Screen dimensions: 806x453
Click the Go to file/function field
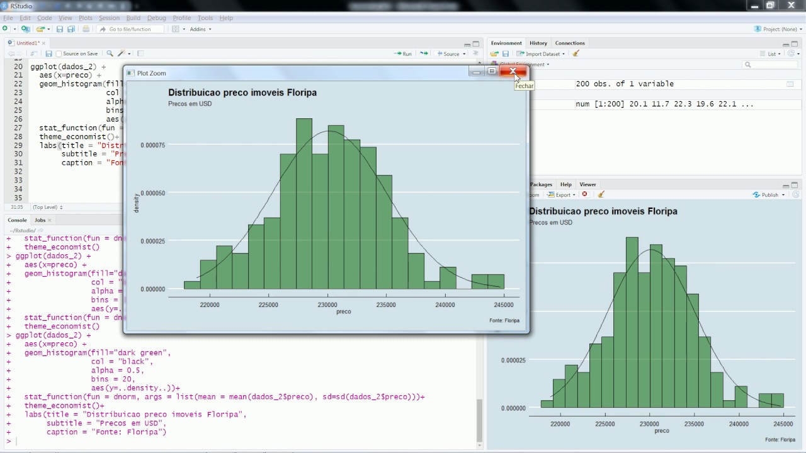(130, 29)
